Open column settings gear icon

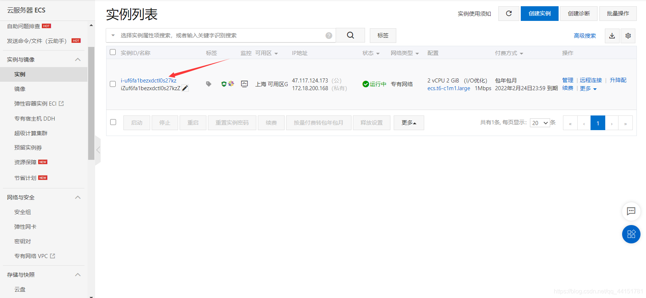tap(628, 36)
